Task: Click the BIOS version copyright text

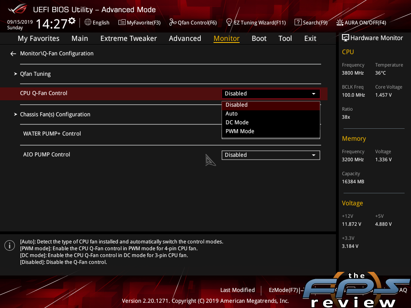Action: pos(205,301)
